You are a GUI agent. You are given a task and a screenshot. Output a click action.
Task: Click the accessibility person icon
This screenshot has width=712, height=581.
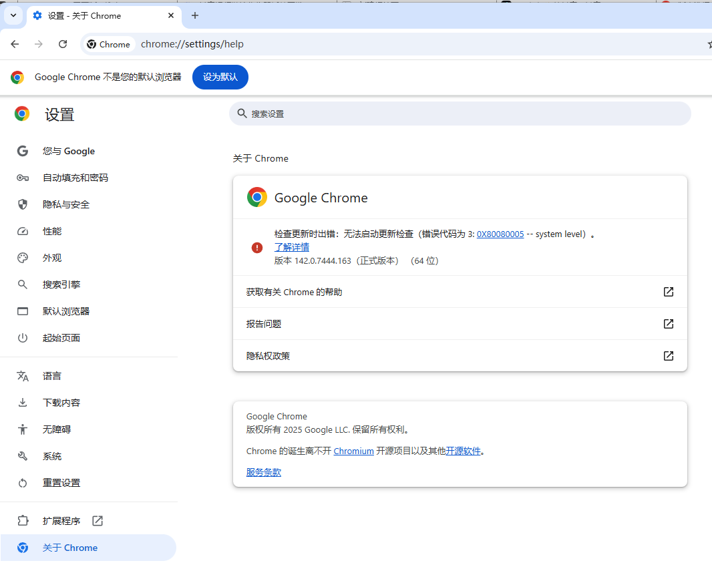[x=23, y=429]
